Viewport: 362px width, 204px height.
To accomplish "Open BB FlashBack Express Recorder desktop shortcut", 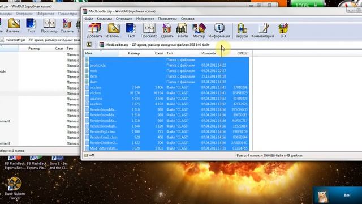I will tap(15, 163).
